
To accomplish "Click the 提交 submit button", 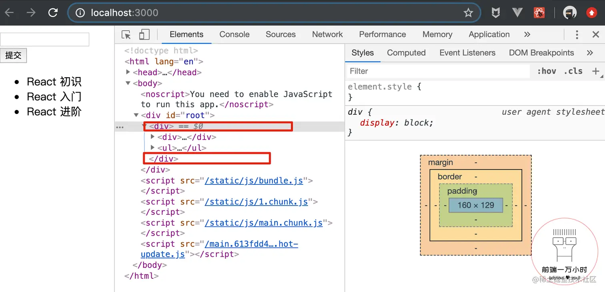I will [x=13, y=55].
